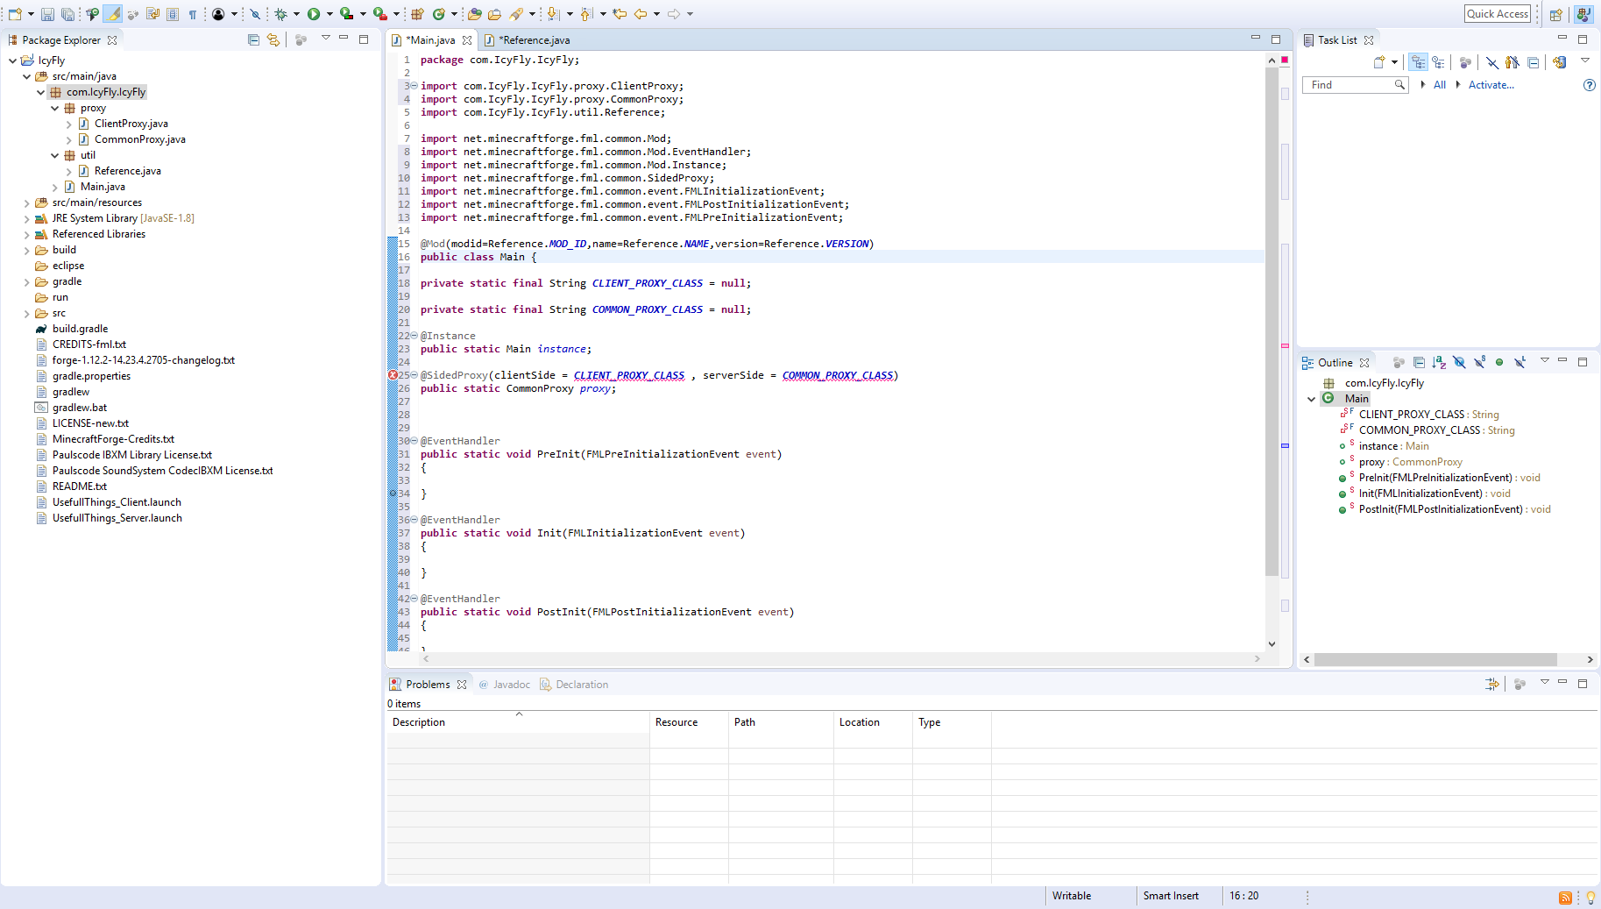Link Package Explorer with the editor

pyautogui.click(x=273, y=39)
